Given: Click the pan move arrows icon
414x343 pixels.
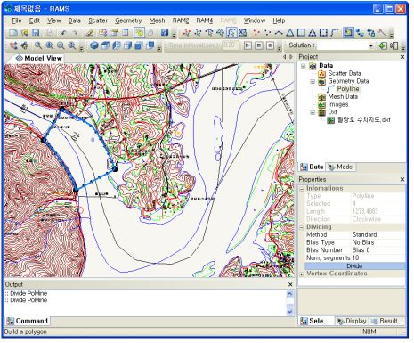Looking at the screenshot, I should click(25, 45).
